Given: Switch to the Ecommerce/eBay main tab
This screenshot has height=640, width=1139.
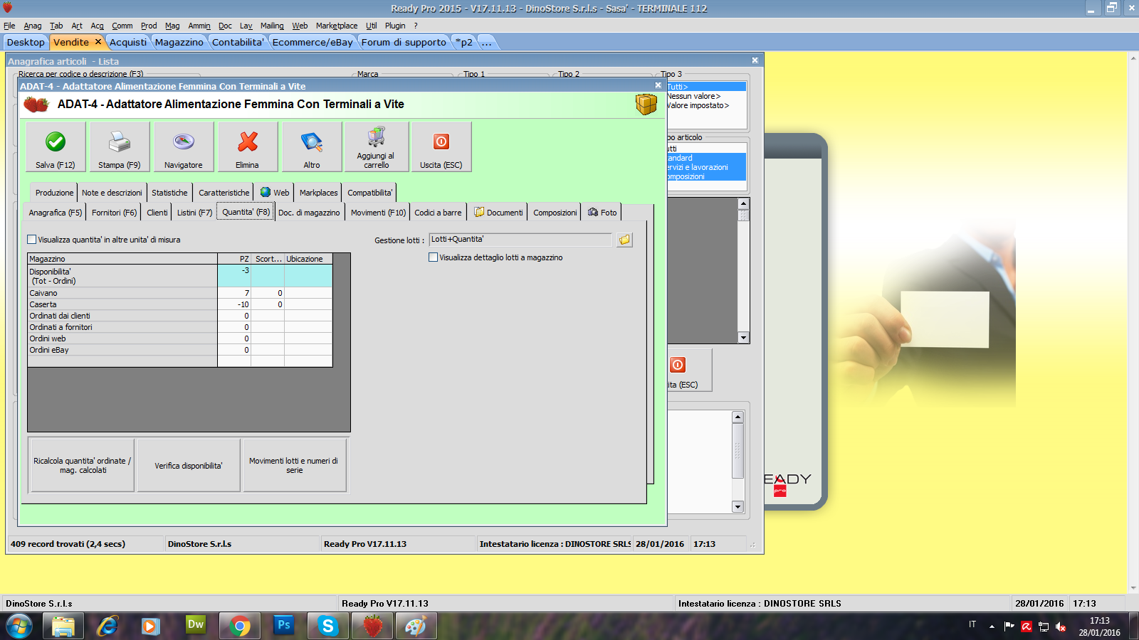Looking at the screenshot, I should [x=313, y=42].
